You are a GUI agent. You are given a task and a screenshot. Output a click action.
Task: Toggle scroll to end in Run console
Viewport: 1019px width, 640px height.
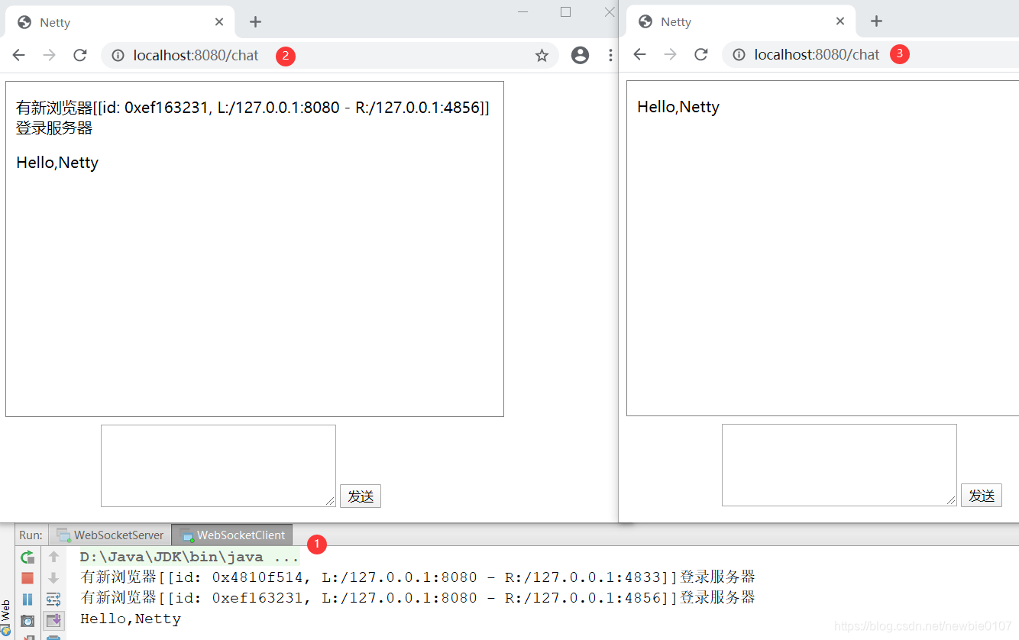53,621
